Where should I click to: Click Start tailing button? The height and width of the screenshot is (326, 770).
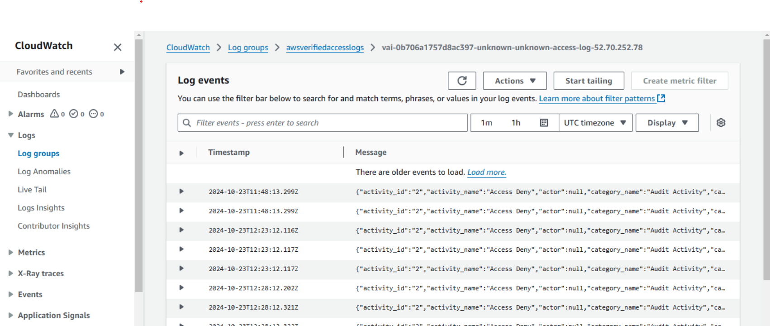(589, 81)
